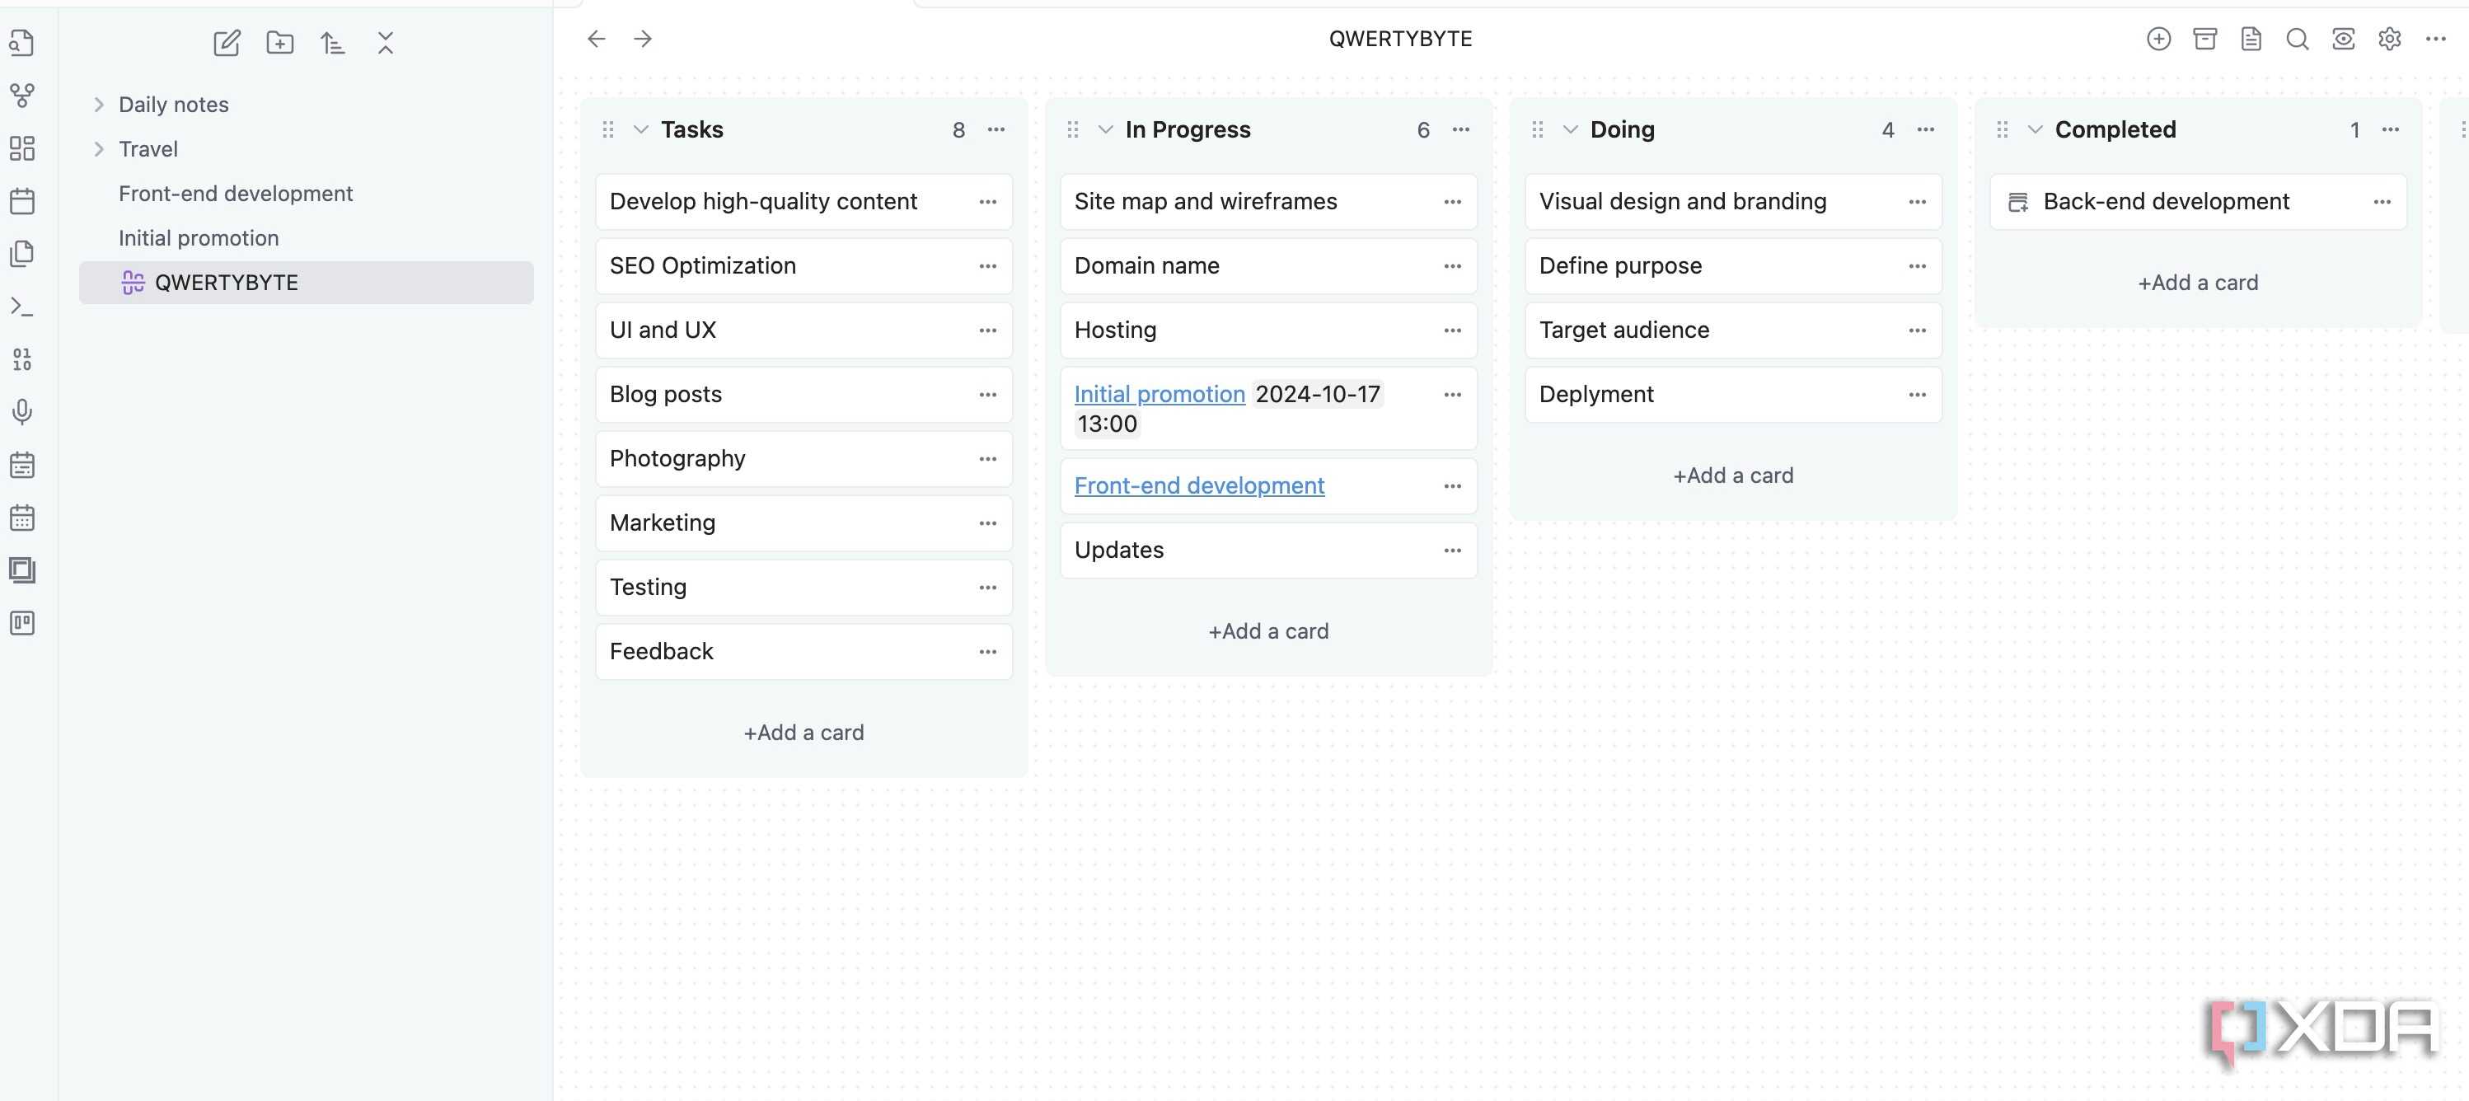This screenshot has height=1101, width=2469.
Task: Click the binary 0110 icon in the ribbon
Action: 22,359
